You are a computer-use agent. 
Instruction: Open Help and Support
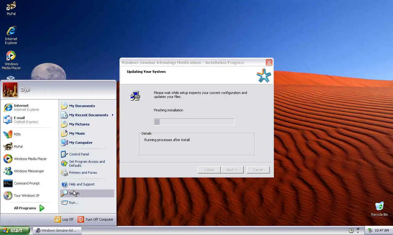[x=87, y=184]
